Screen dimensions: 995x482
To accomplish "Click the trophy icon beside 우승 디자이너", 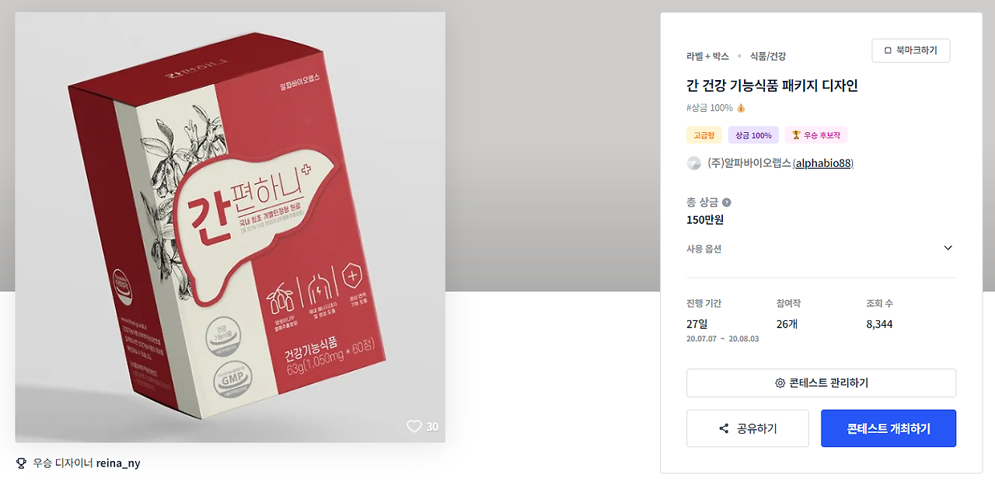I will (x=21, y=463).
